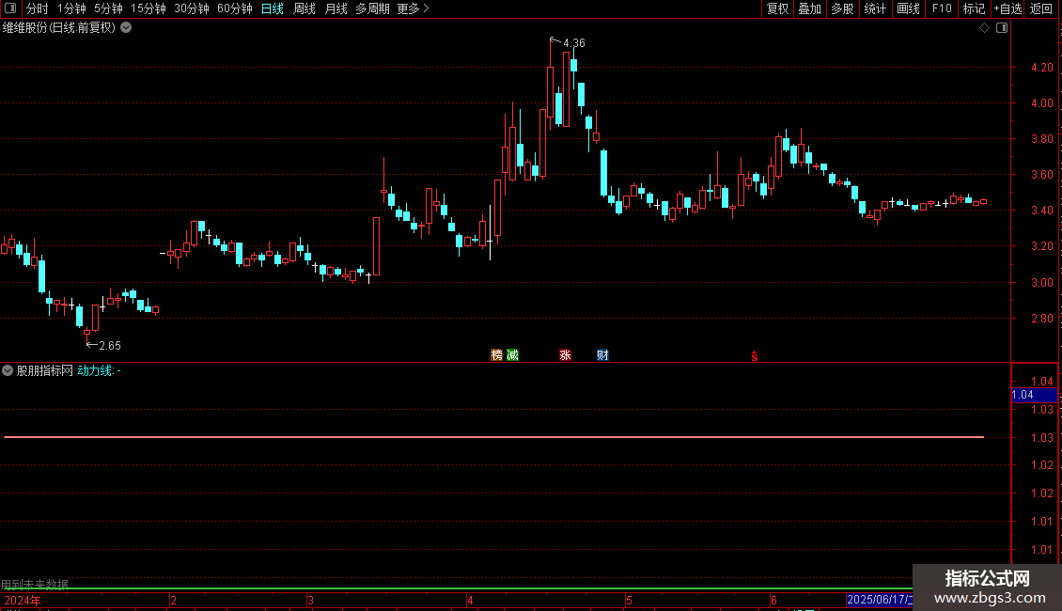Switch to the 分时 view

coord(38,8)
